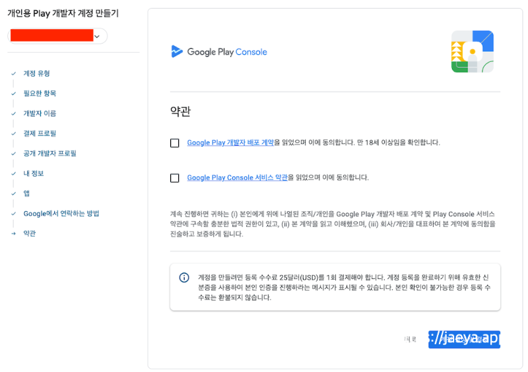Click the checkmark icon beside 계정 유형
This screenshot has width=528, height=372.
click(x=13, y=73)
